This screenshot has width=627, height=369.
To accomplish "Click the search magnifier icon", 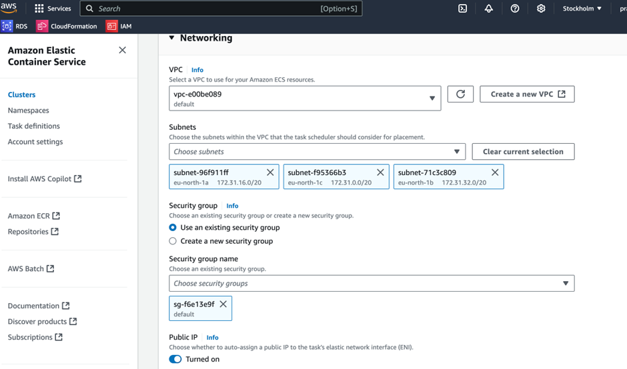I will click(89, 9).
